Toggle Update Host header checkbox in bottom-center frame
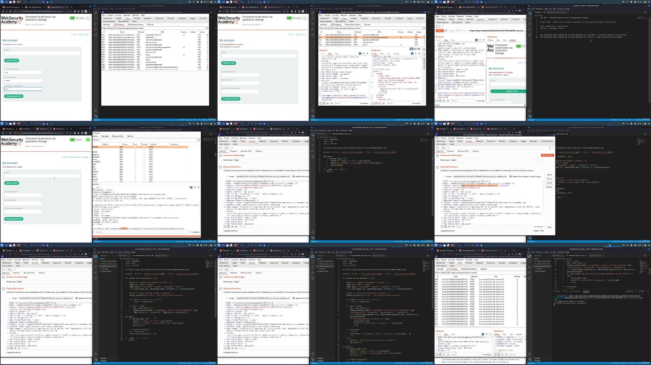The height and width of the screenshot is (365, 651). click(x=293, y=298)
